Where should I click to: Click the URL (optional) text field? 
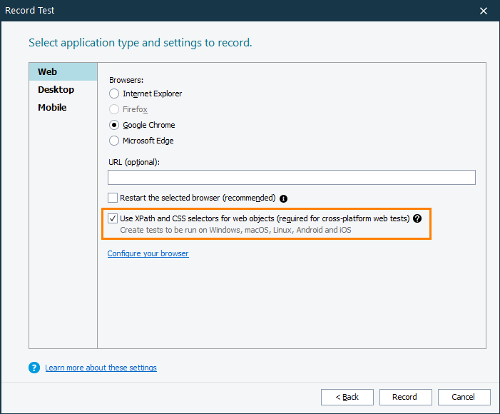click(x=291, y=178)
